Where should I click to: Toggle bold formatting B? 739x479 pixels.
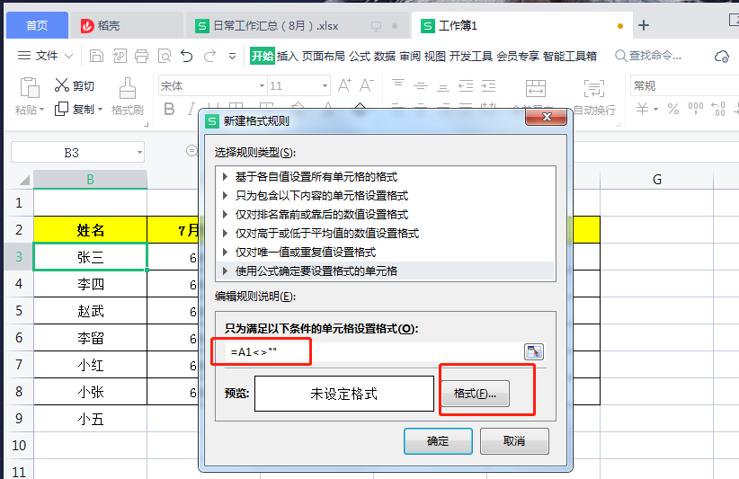pos(169,110)
